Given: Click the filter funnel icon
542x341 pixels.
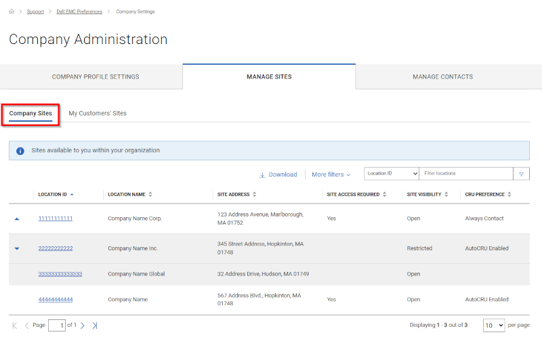Looking at the screenshot, I should [x=521, y=174].
